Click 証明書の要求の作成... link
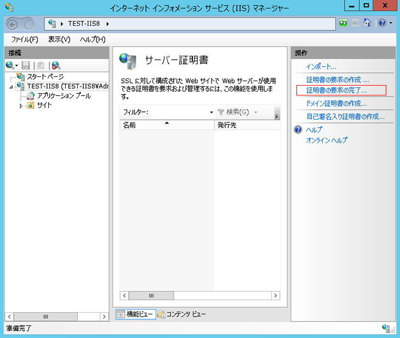This screenshot has height=338, width=400. tap(338, 80)
